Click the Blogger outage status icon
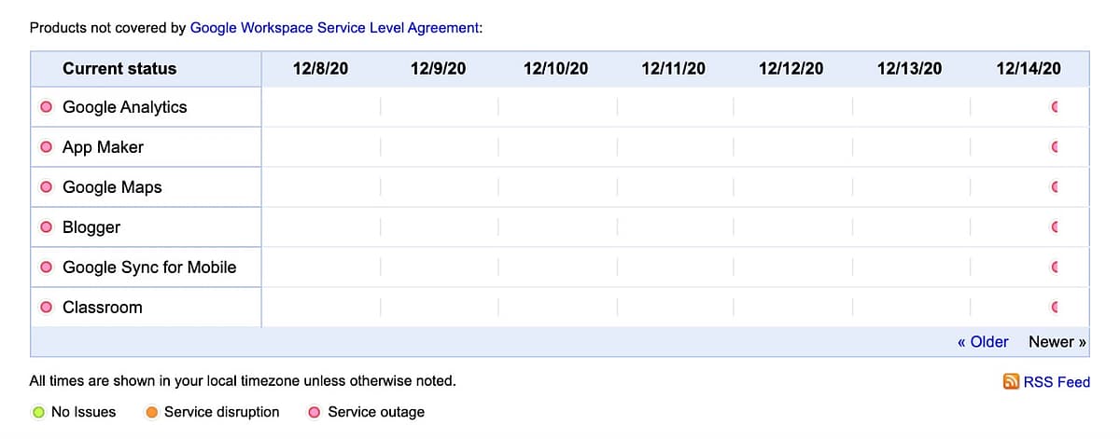The width and height of the screenshot is (1120, 439). point(46,227)
